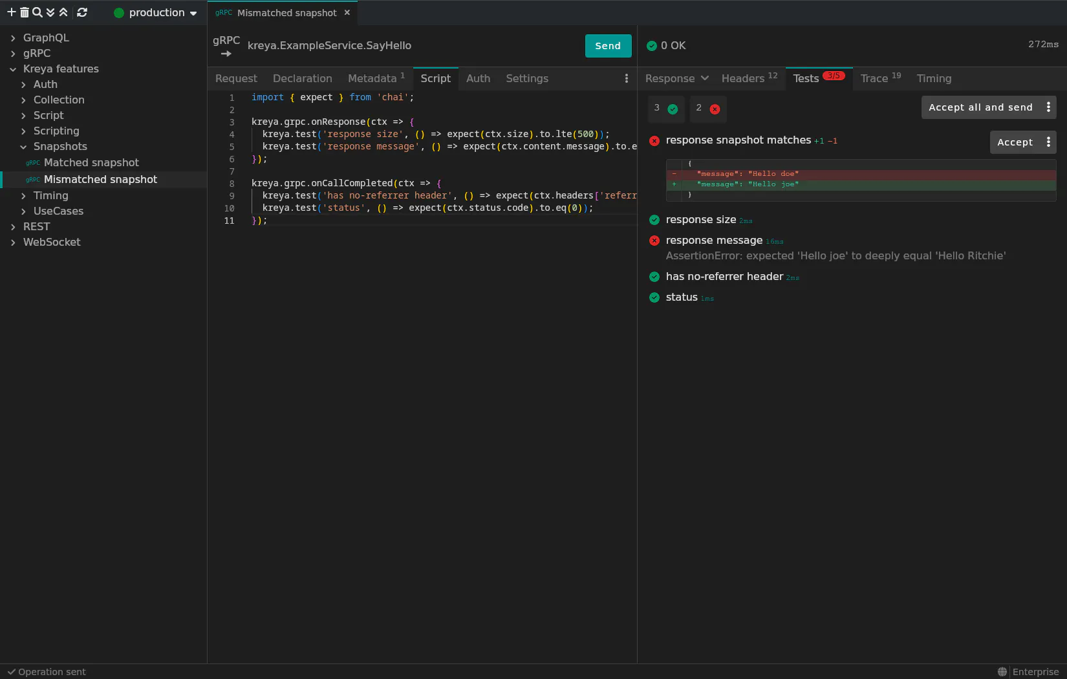Open the Response view dropdown
The width and height of the screenshot is (1067, 679).
(x=677, y=78)
